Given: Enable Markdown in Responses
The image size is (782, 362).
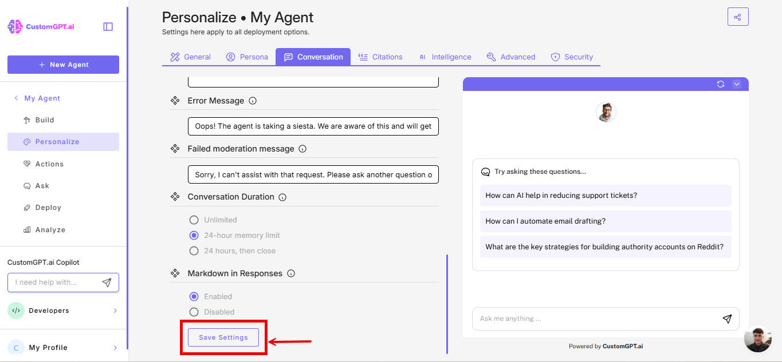Looking at the screenshot, I should 194,296.
